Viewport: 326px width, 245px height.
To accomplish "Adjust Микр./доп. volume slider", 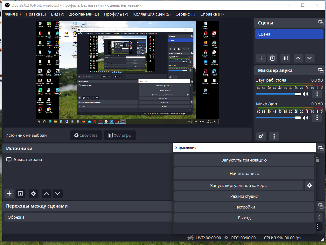I will [x=278, y=118].
